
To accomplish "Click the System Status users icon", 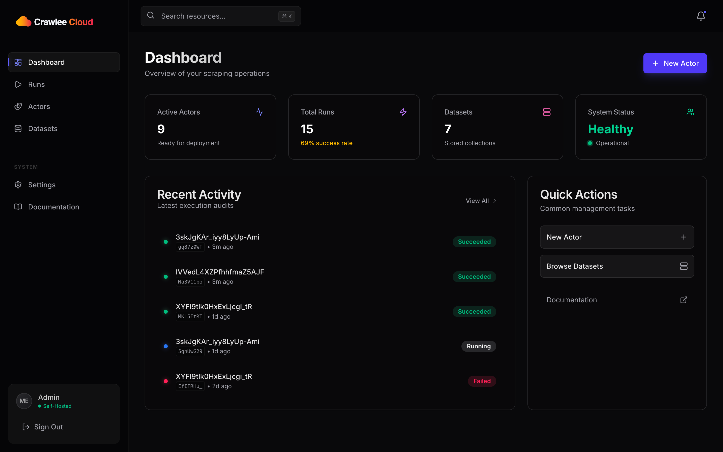I will click(690, 112).
